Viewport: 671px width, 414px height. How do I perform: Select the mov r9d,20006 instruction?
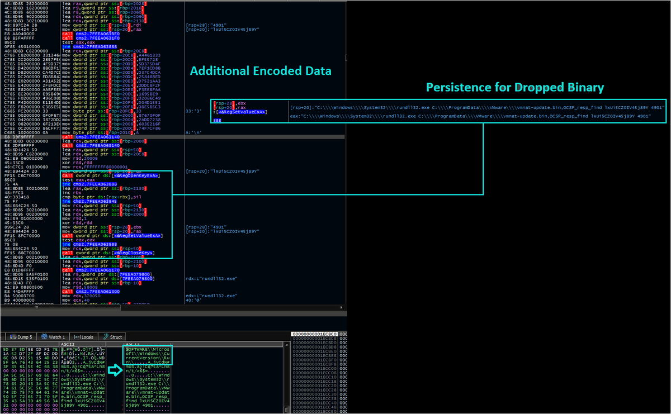point(79,159)
